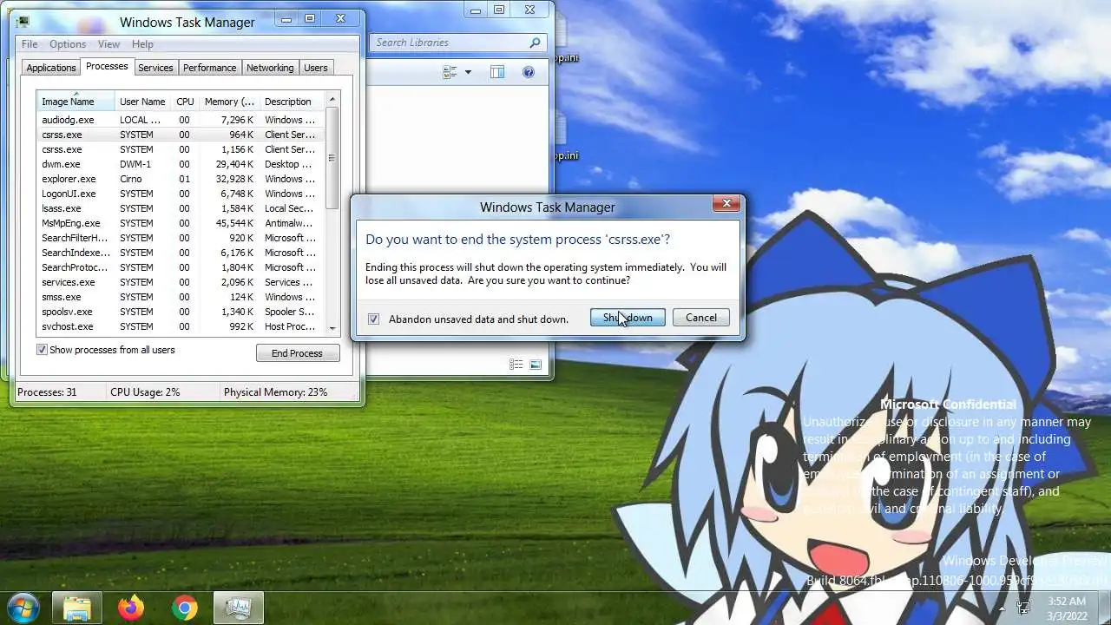
Task: Toggle preview pane icon in Libraries window
Action: 497,72
